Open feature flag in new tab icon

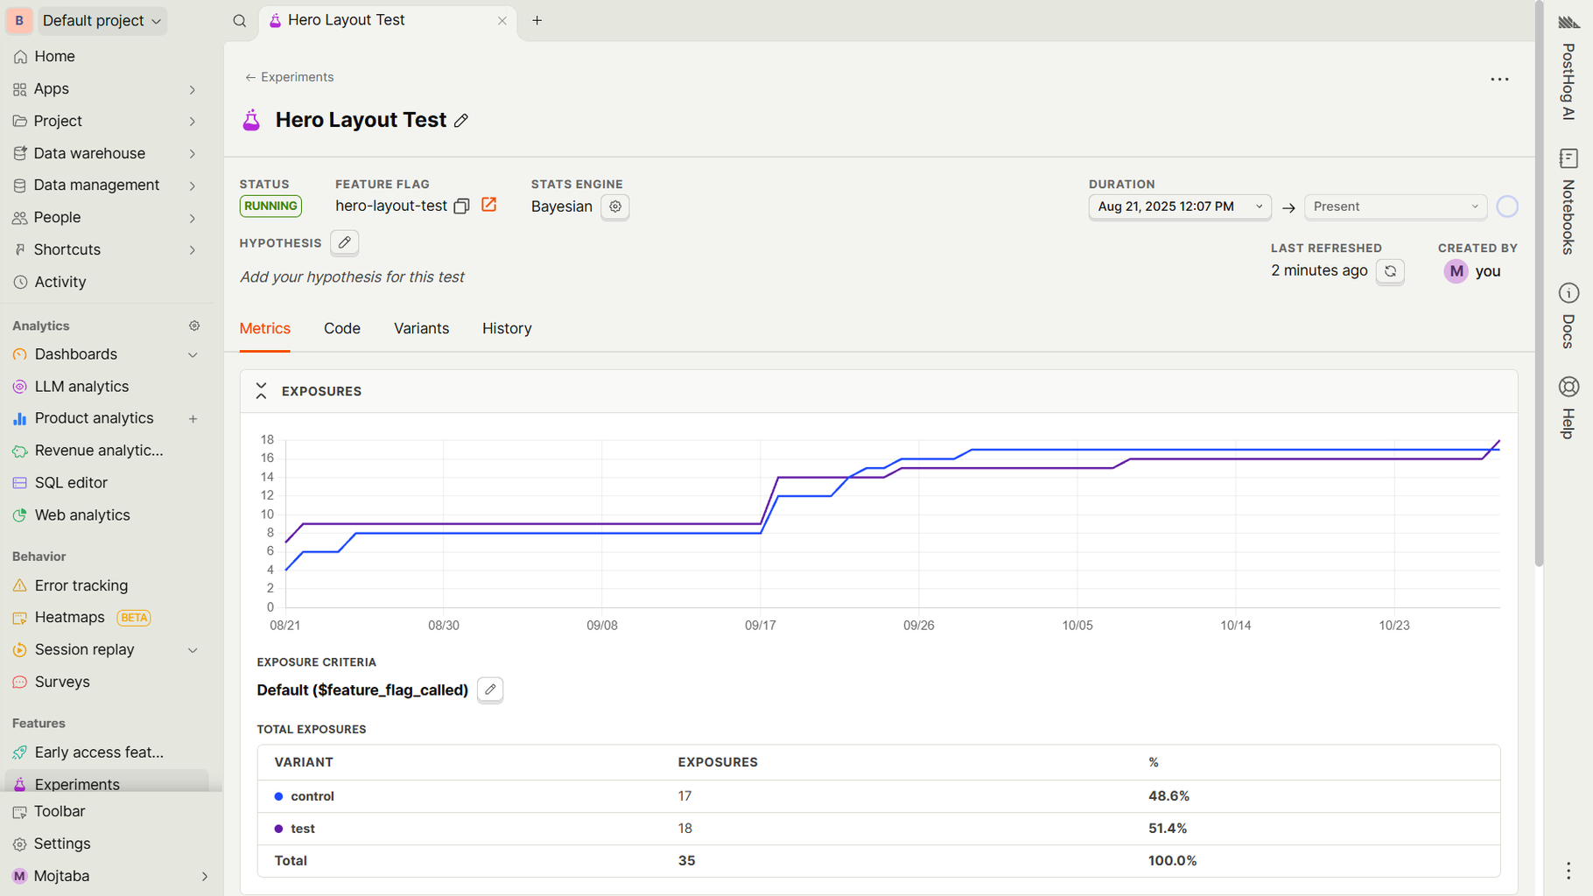pyautogui.click(x=489, y=205)
